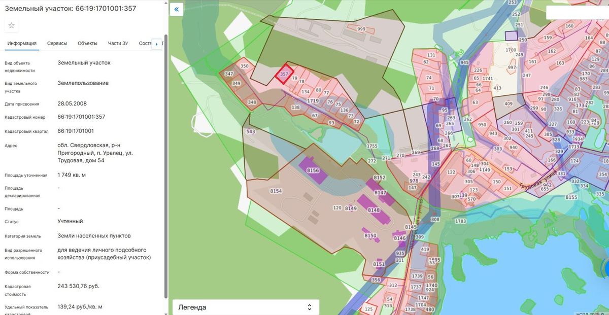Click value 139,24 руб./кв. м
This screenshot has width=609, height=315.
coord(80,307)
